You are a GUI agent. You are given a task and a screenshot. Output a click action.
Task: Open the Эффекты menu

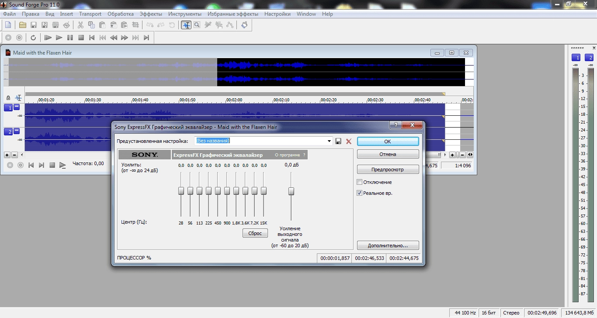click(151, 14)
